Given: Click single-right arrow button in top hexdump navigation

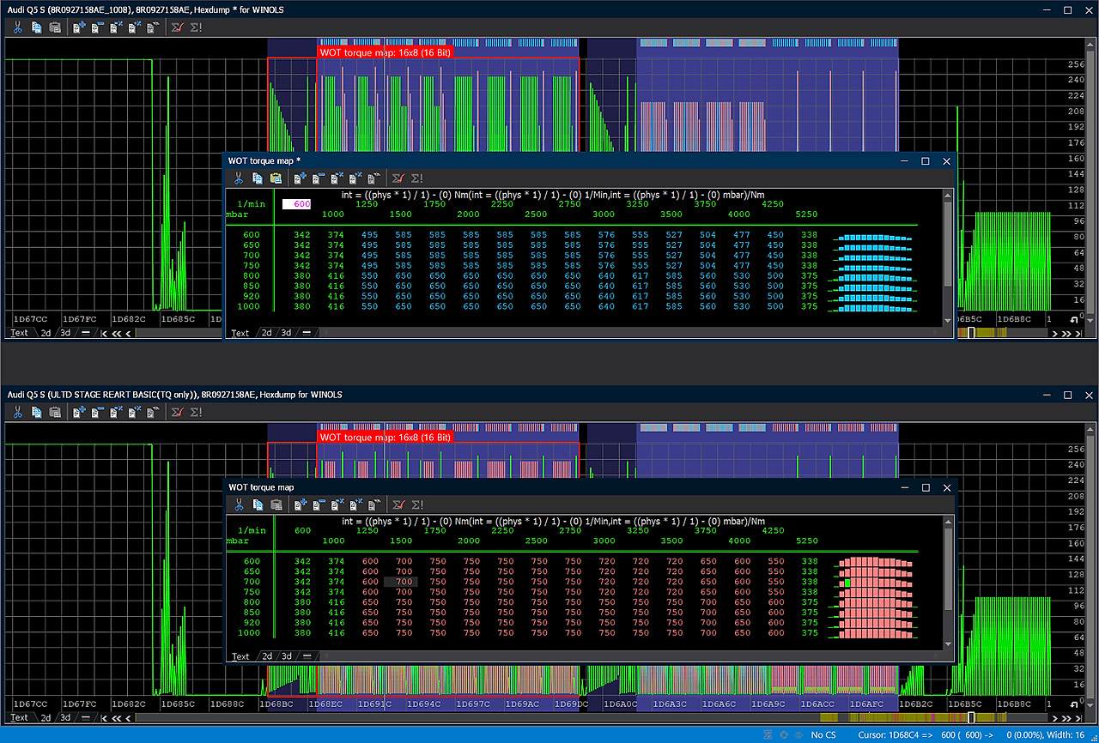Looking at the screenshot, I should click(x=1056, y=333).
